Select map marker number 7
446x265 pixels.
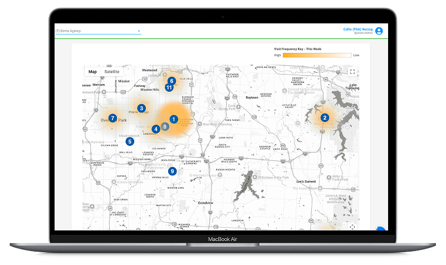(x=112, y=118)
